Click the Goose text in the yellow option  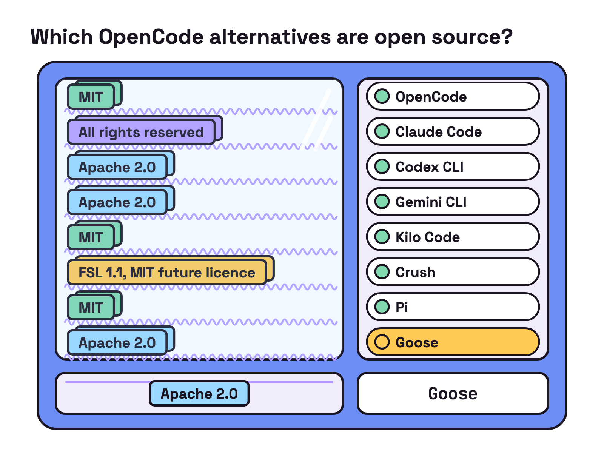417,342
